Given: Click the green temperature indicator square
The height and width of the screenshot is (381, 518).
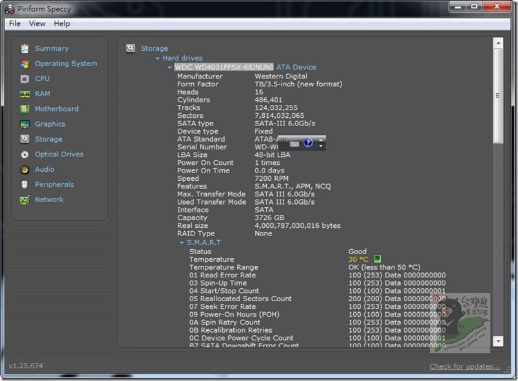Looking at the screenshot, I should 378,259.
